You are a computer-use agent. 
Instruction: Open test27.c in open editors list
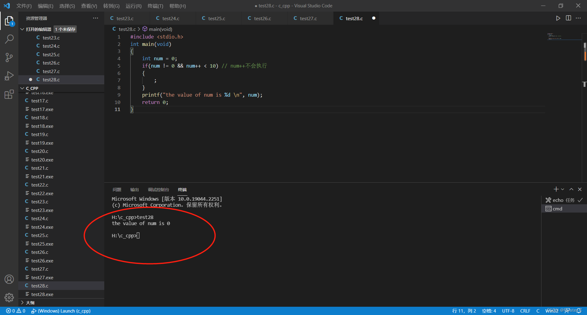tap(61, 71)
